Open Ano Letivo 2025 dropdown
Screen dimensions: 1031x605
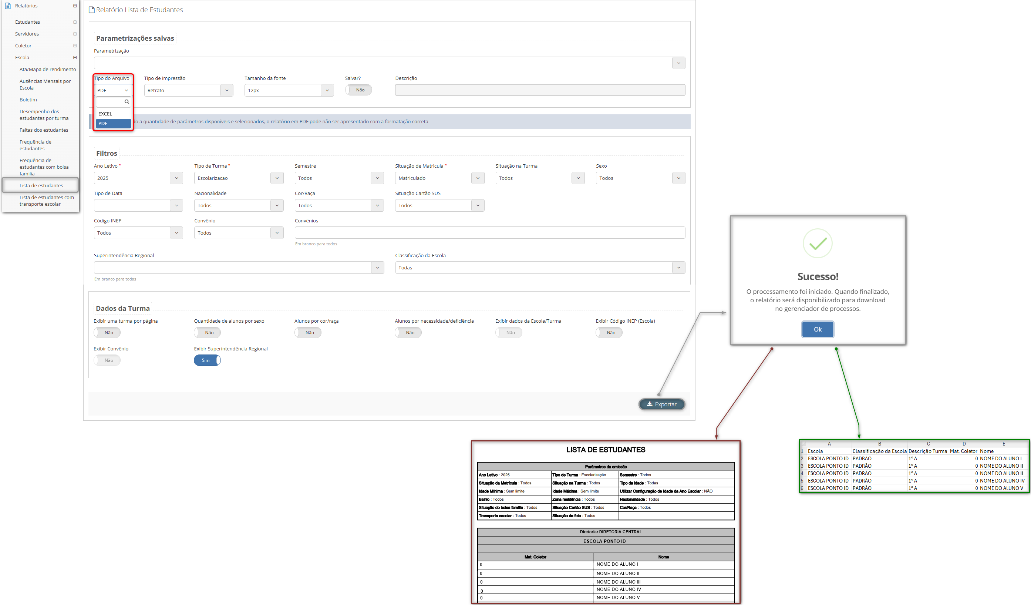pos(138,178)
